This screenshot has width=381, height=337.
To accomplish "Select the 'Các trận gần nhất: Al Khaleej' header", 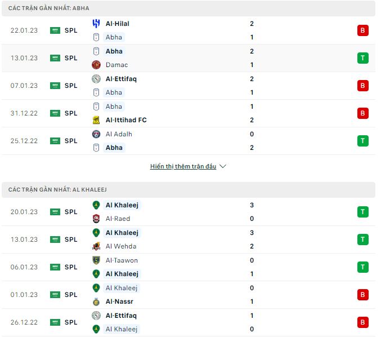I will click(x=57, y=190).
